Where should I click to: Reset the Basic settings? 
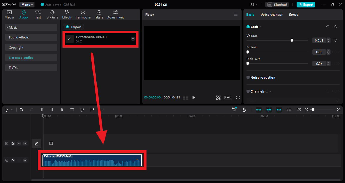(x=328, y=27)
